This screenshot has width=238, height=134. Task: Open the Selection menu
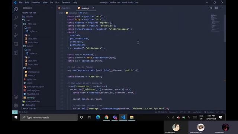click(36, 3)
